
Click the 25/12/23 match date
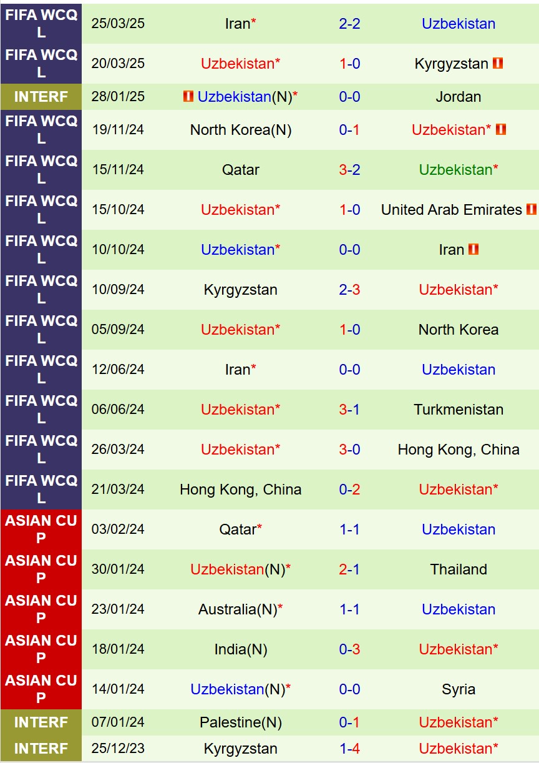(x=118, y=749)
